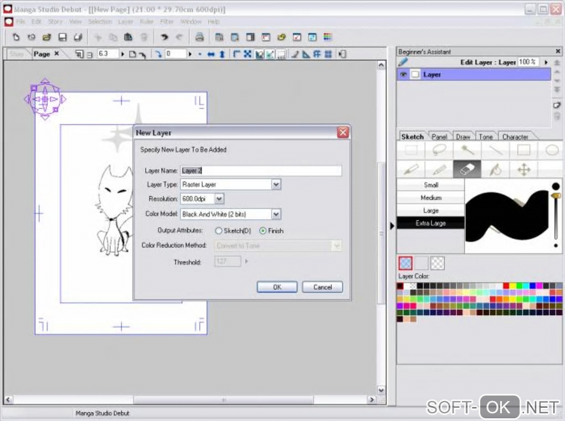Screen dimensions: 565x421
Task: Toggle the layer lock box next to Layer
Action: (x=415, y=75)
